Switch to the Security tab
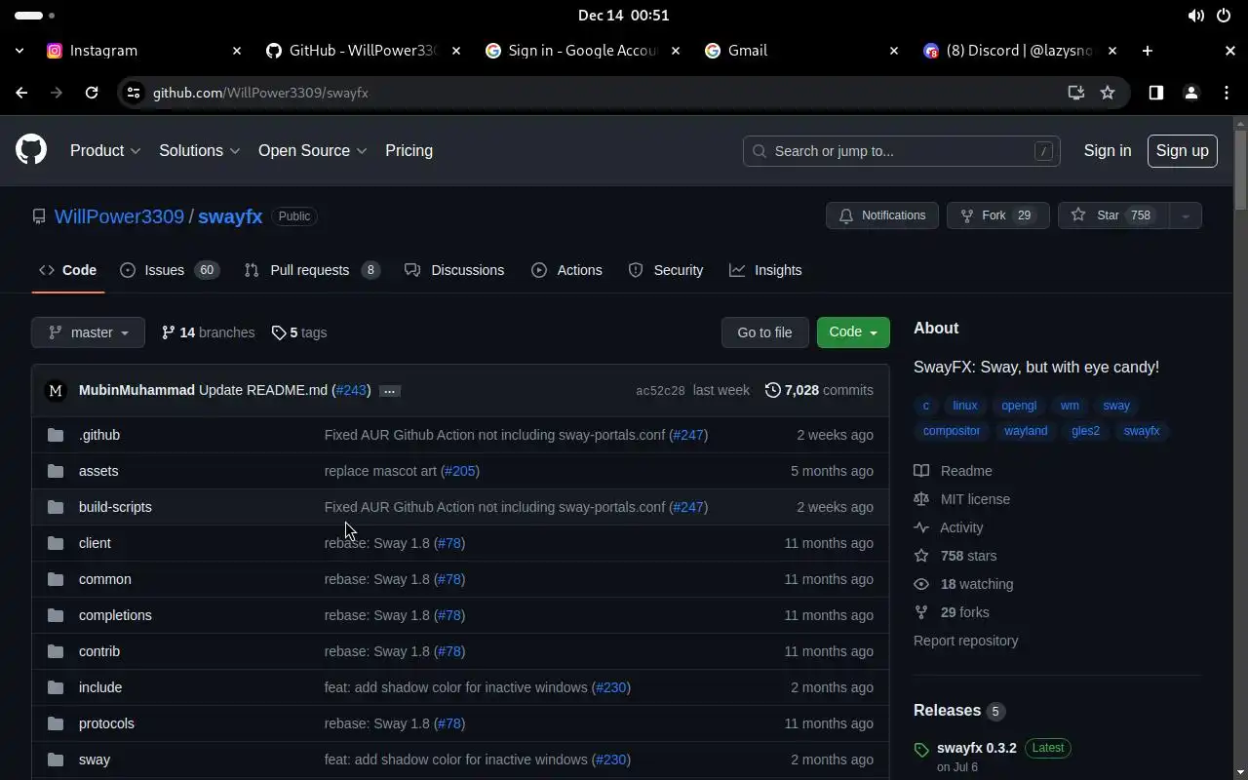The width and height of the screenshot is (1248, 780). (666, 270)
